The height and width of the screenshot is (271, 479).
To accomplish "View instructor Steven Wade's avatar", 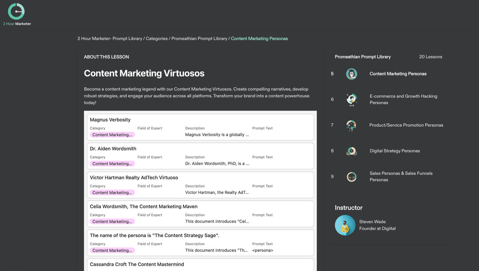I will 345,225.
